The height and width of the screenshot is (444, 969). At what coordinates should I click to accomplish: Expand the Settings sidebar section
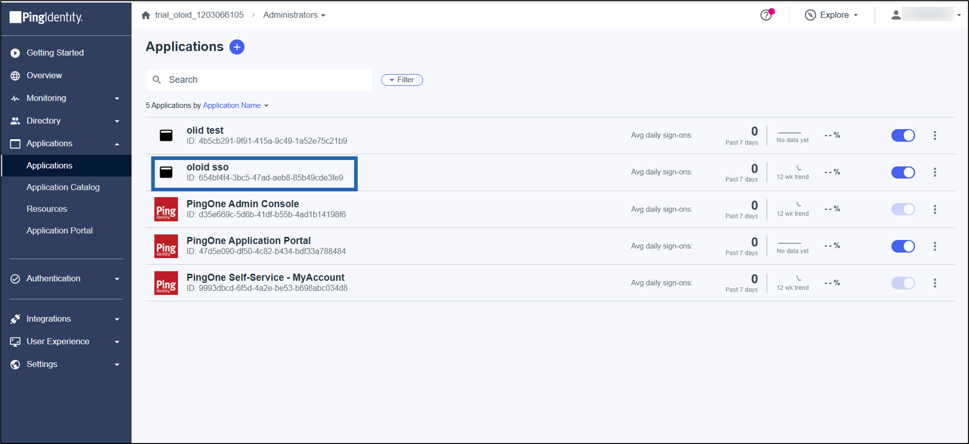point(66,364)
